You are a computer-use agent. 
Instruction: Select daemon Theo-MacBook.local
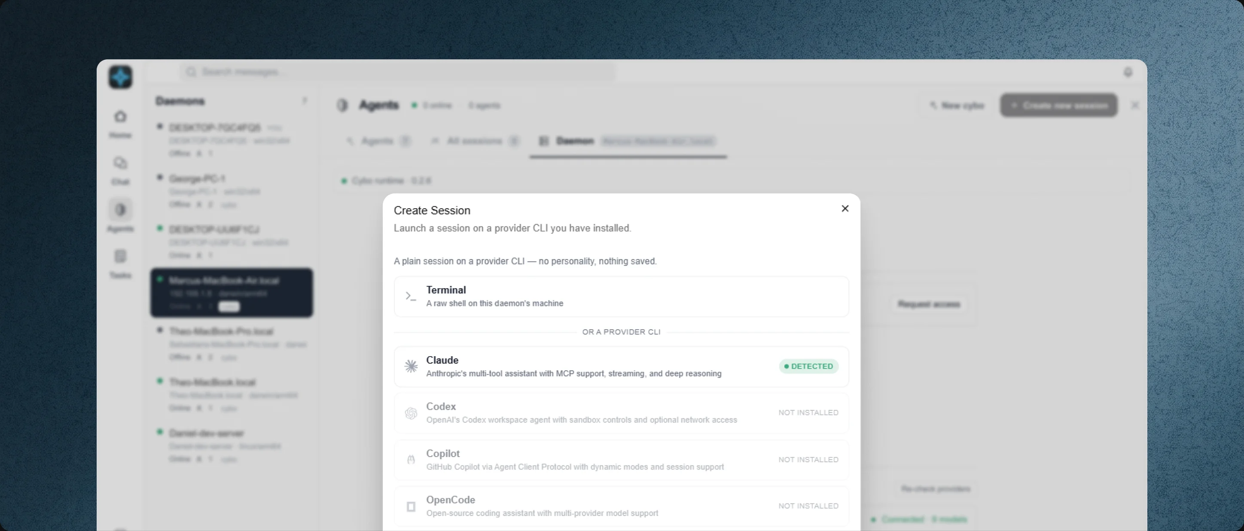232,394
